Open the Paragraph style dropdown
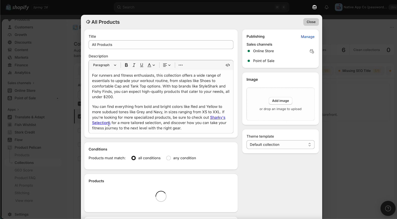Screen dimensions: 397x219 pyautogui.click(x=105, y=65)
